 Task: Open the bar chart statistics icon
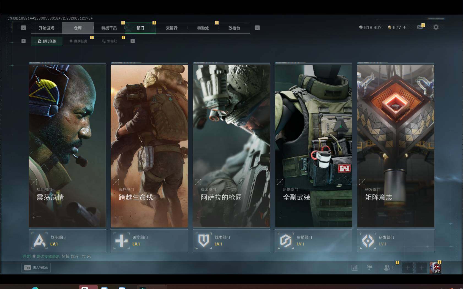click(x=355, y=268)
